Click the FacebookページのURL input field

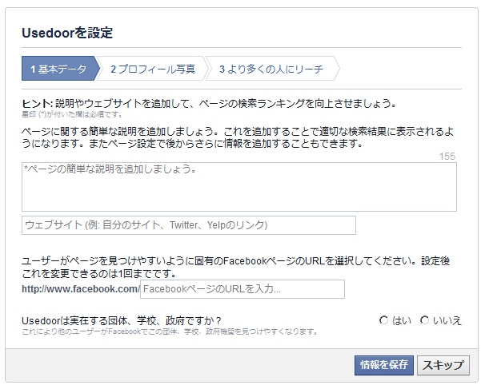pos(243,289)
